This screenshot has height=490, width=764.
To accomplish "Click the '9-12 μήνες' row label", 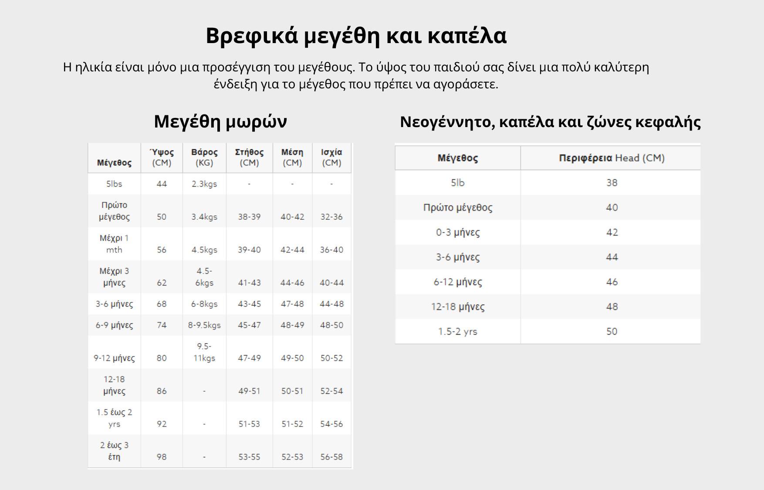I will point(114,358).
